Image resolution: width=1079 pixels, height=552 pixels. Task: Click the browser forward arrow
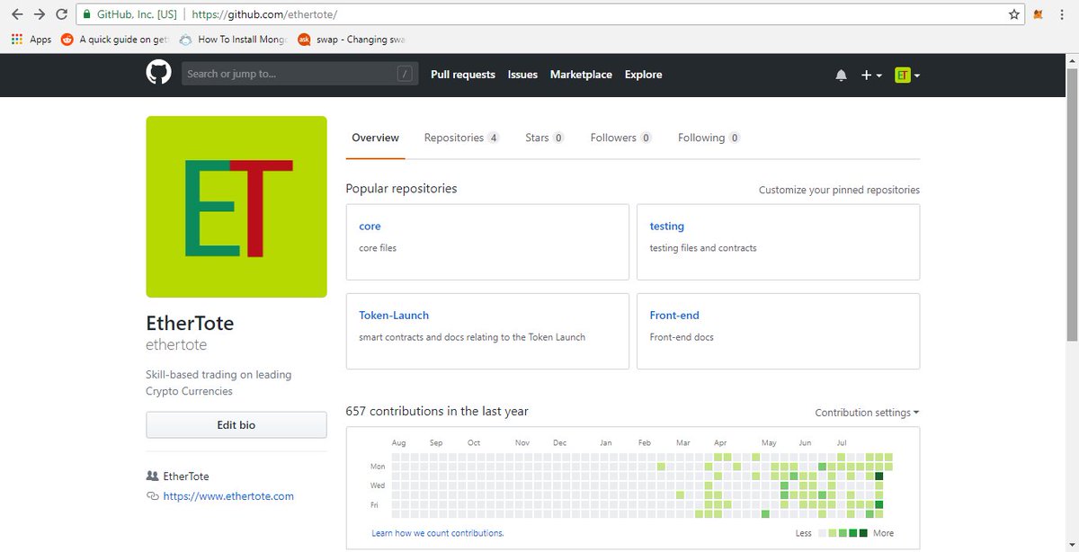(39, 14)
